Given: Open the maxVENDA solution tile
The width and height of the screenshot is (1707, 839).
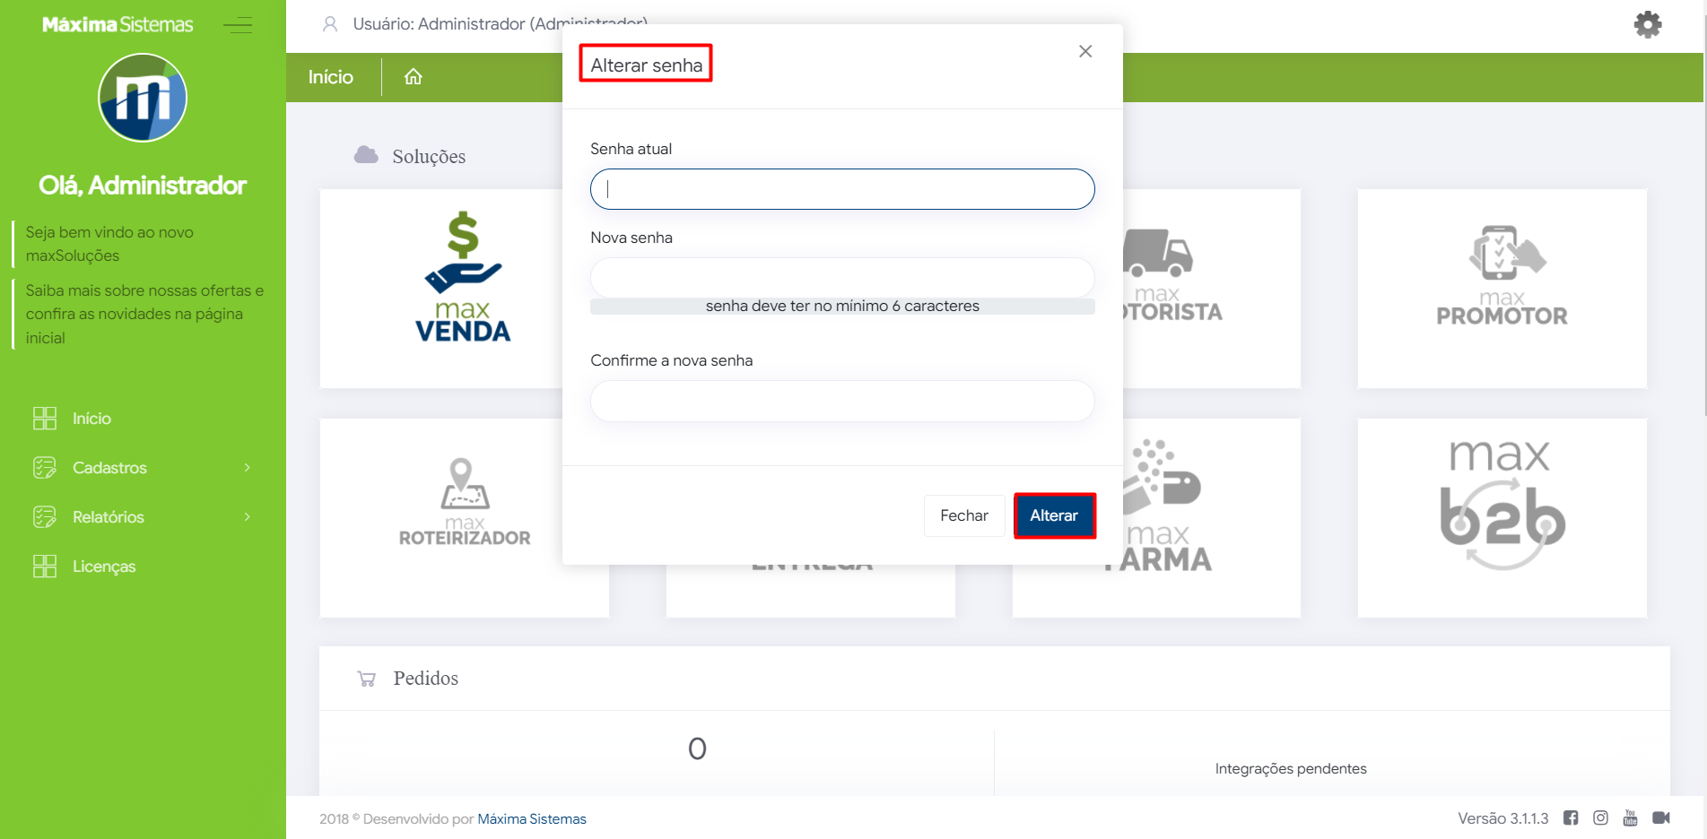Looking at the screenshot, I should (441, 288).
